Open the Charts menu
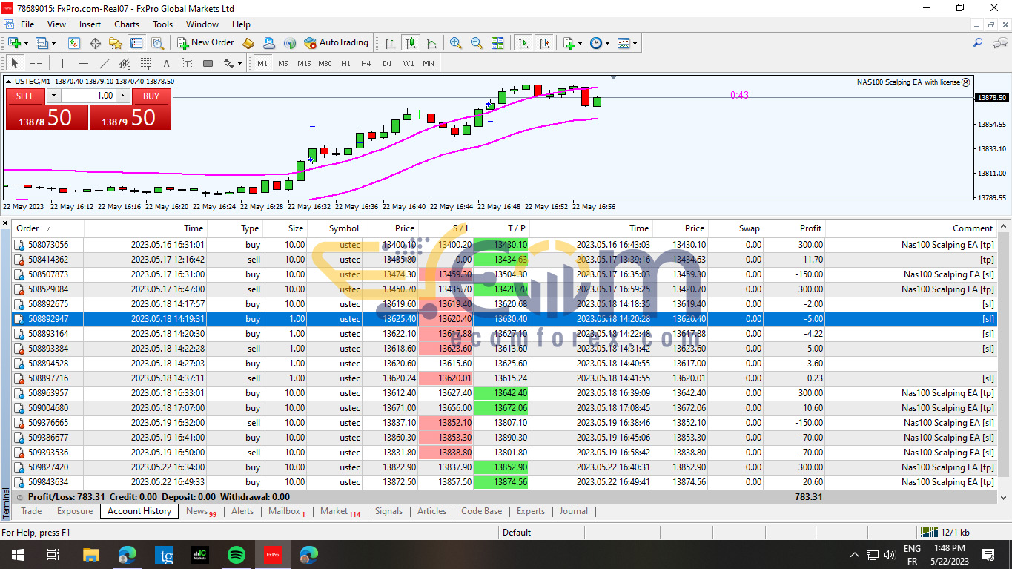This screenshot has height=569, width=1012. pos(127,24)
